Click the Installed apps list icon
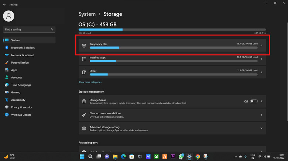The image size is (288, 161). tap(84, 59)
